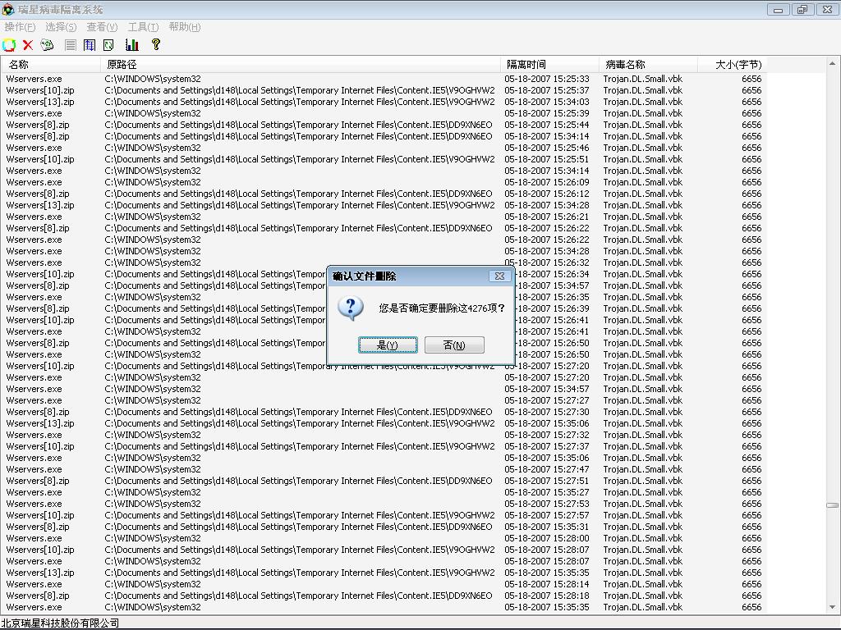Select the Wservers.exe row at 15:28:00

click(384, 538)
